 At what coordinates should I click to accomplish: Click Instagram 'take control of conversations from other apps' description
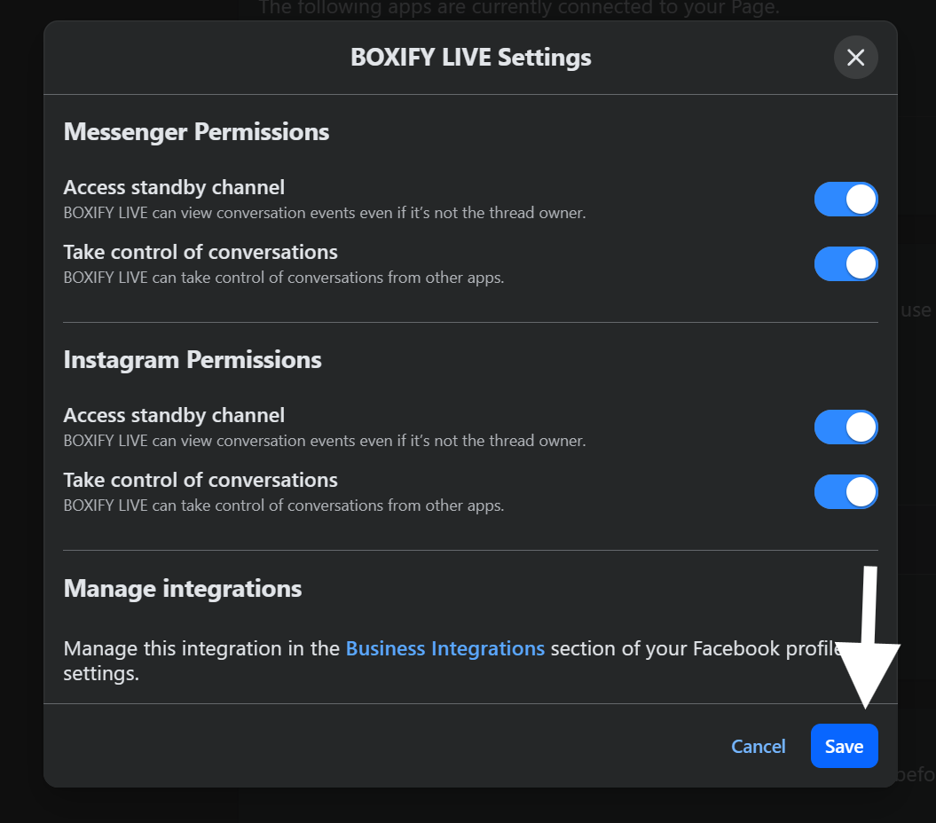point(284,506)
